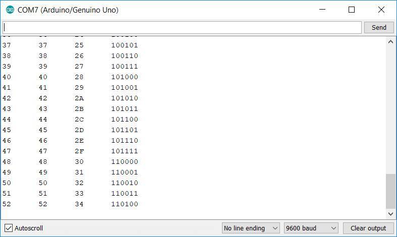Click binary value 101001

pyautogui.click(x=125, y=88)
